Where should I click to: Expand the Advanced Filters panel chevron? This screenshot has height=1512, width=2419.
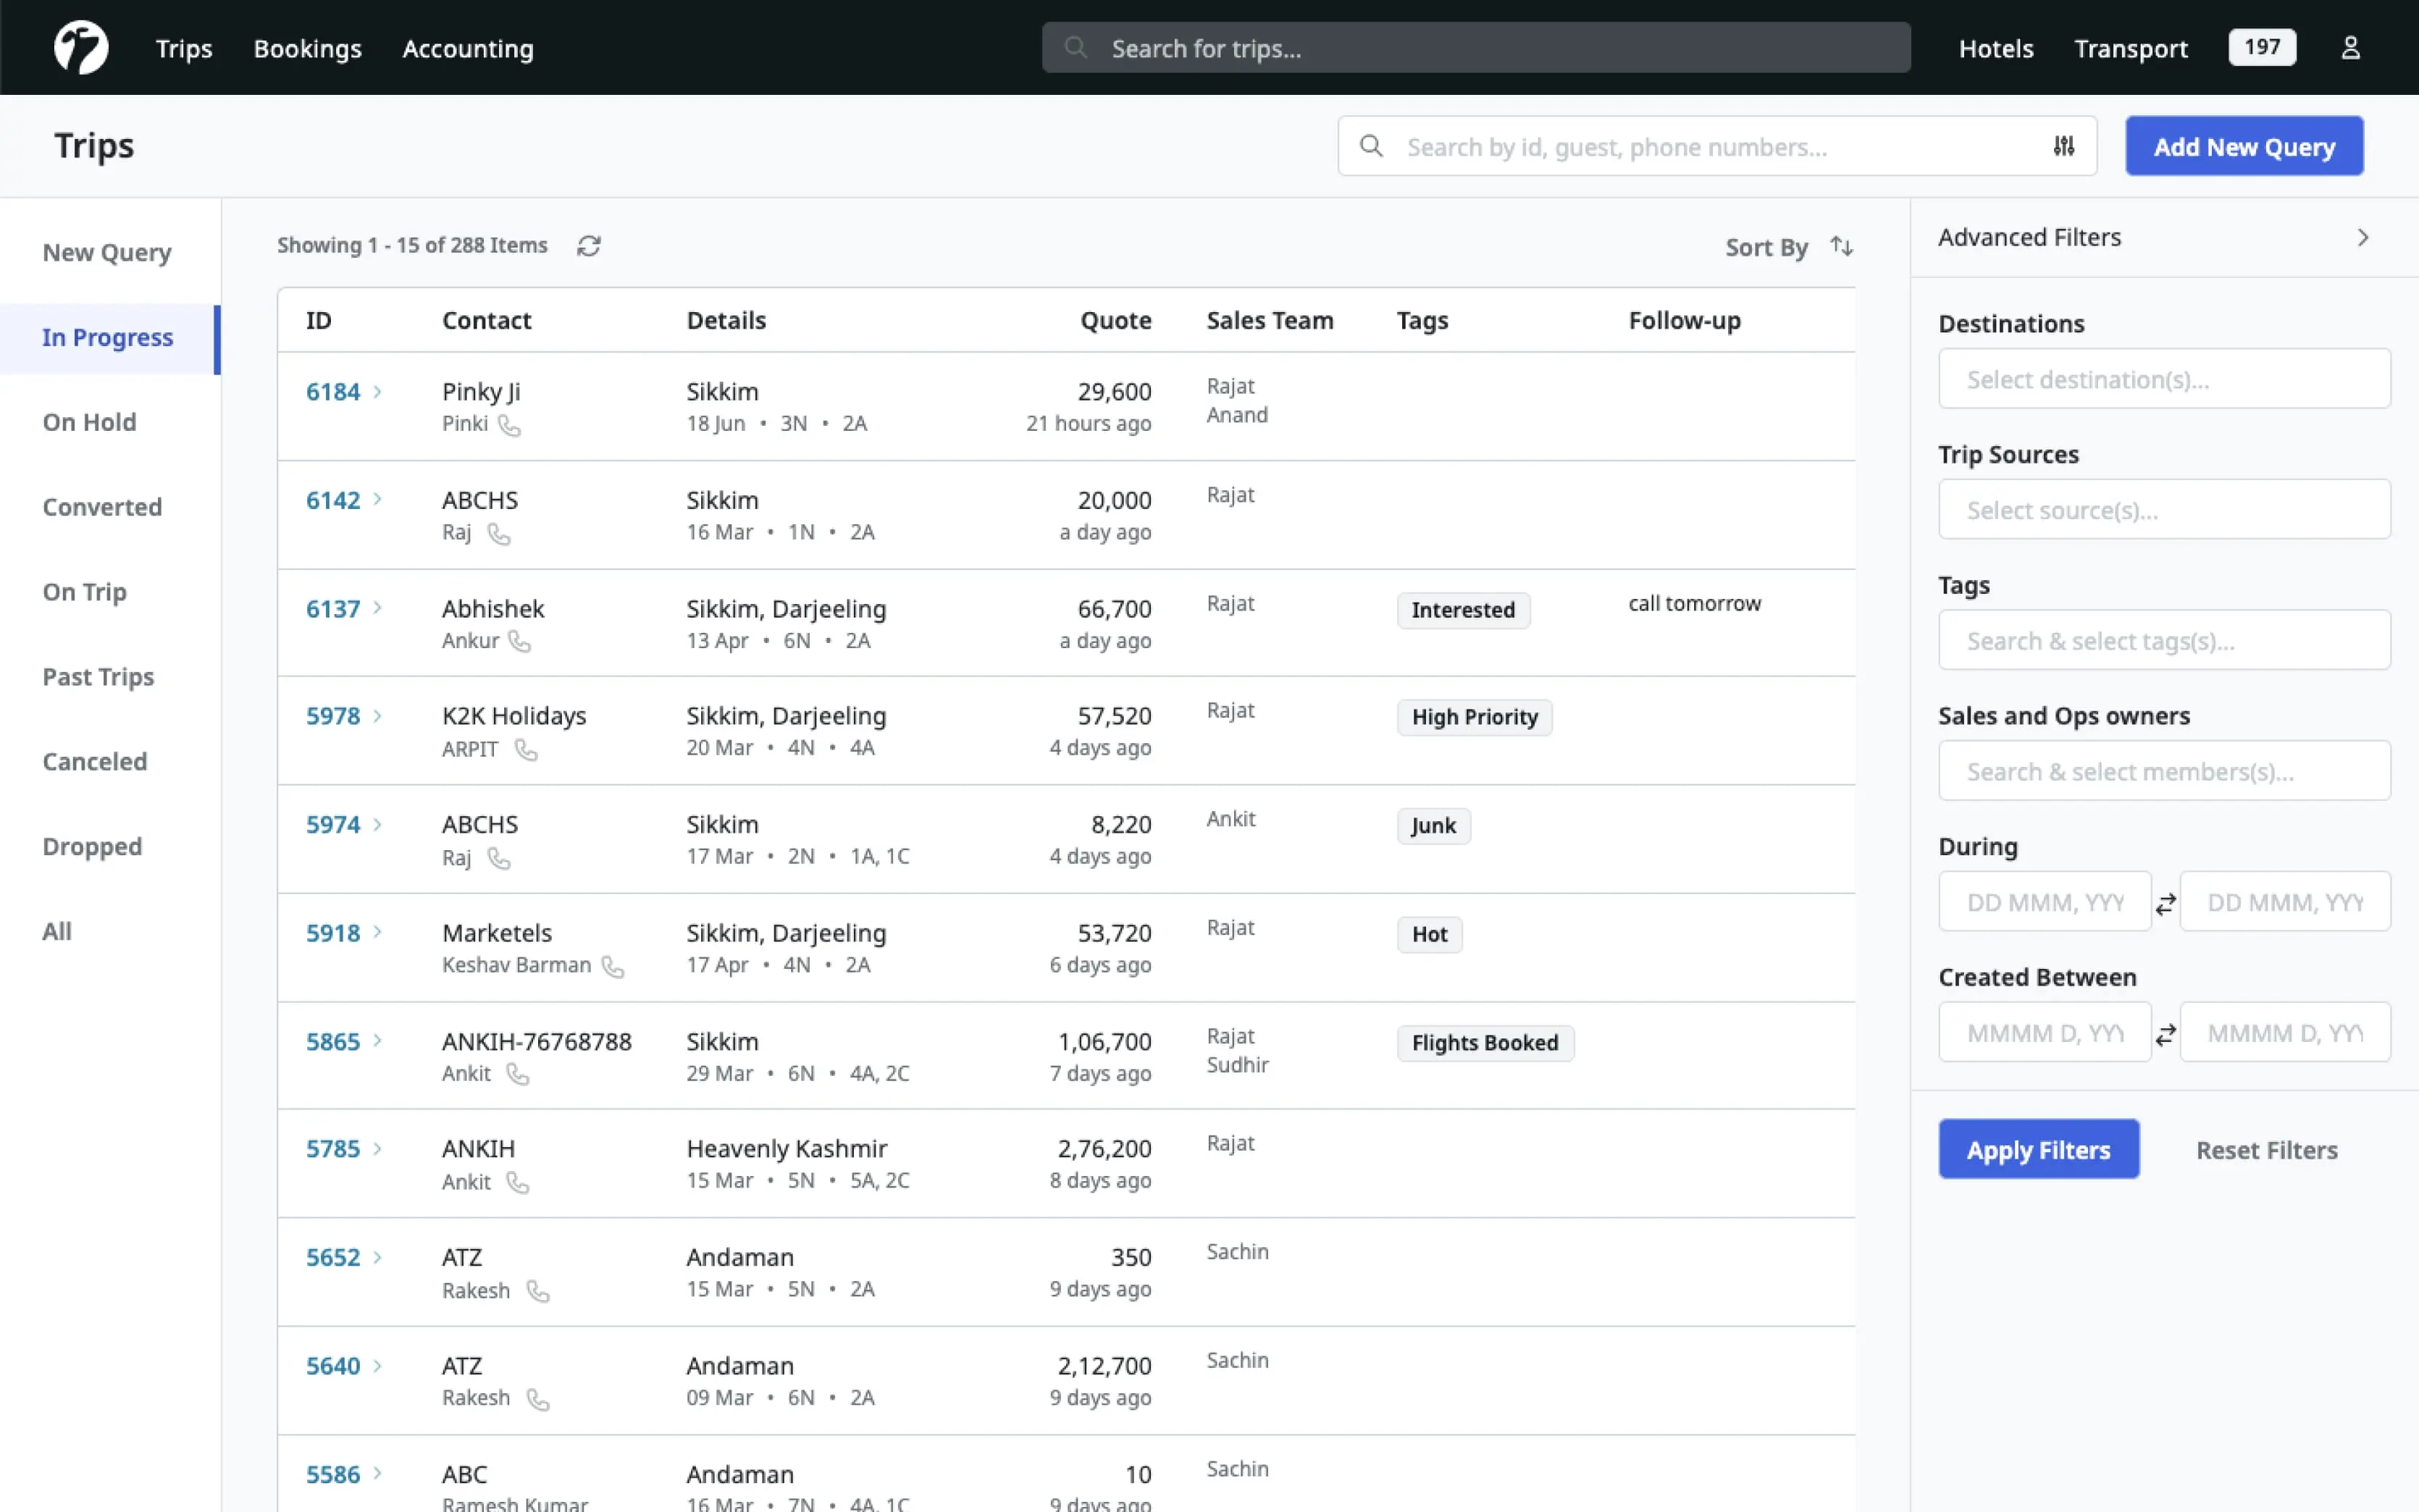coord(2362,235)
